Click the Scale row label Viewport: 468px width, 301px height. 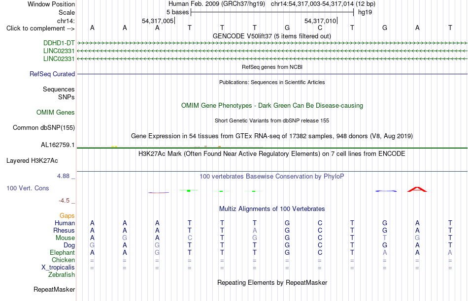pyautogui.click(x=67, y=12)
